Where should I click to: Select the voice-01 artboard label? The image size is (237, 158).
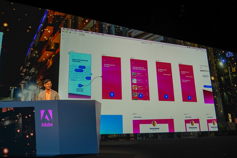pyautogui.click(x=72, y=51)
